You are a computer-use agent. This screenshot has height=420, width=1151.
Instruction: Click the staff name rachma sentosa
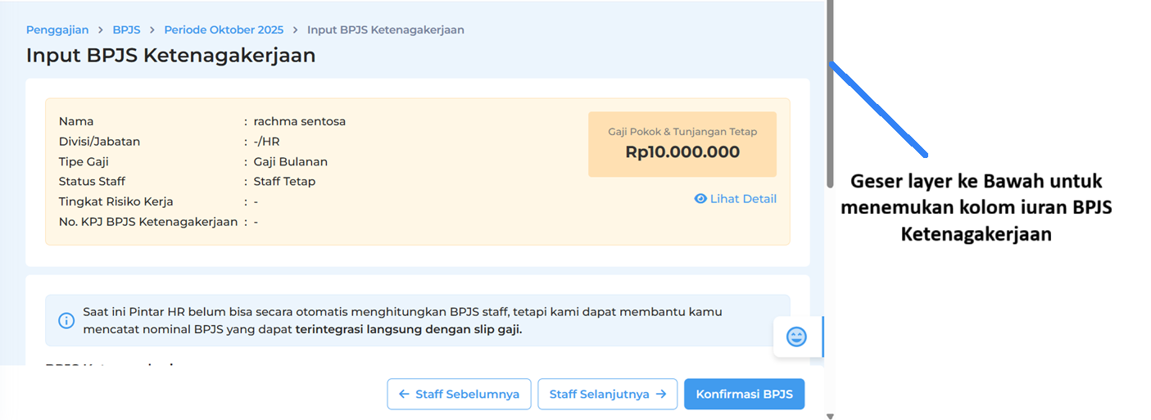[300, 121]
